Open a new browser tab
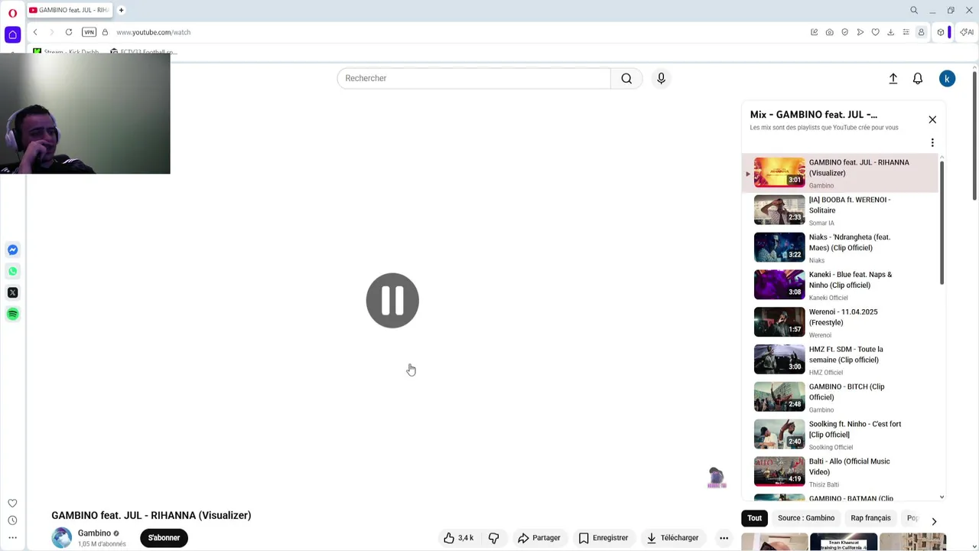Screen dimensions: 979x551 (x=122, y=10)
